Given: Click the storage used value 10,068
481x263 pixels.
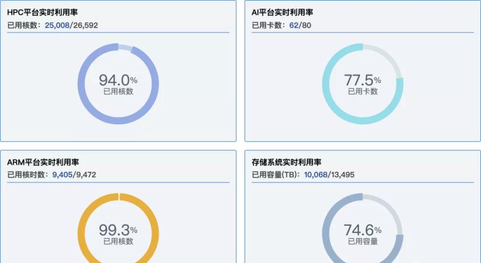Looking at the screenshot, I should point(316,175).
